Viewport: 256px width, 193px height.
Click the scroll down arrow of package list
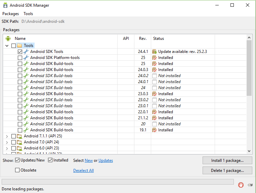pyautogui.click(x=249, y=151)
